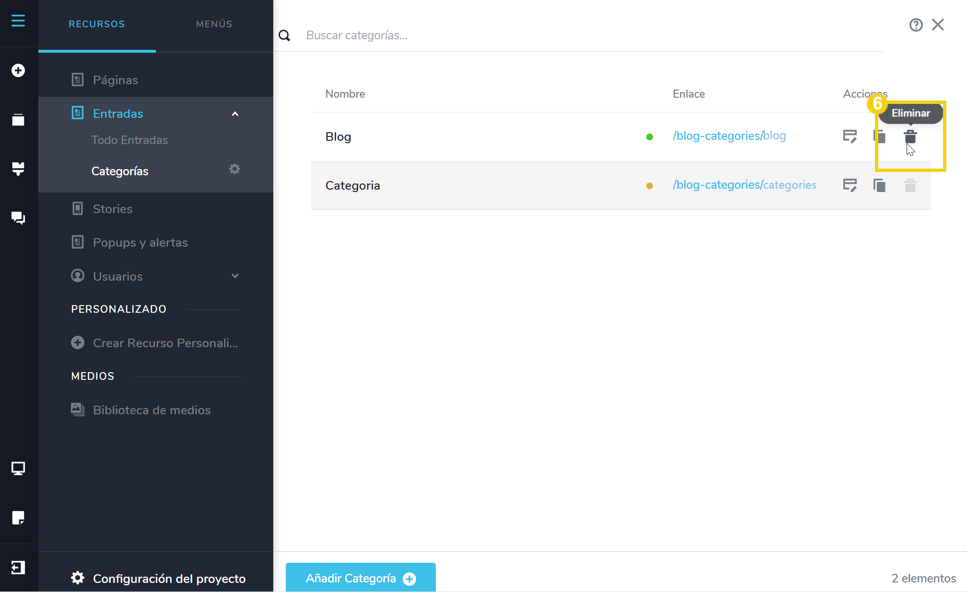The width and height of the screenshot is (967, 592).
Task: Duplicate the Blog category
Action: [x=879, y=137]
